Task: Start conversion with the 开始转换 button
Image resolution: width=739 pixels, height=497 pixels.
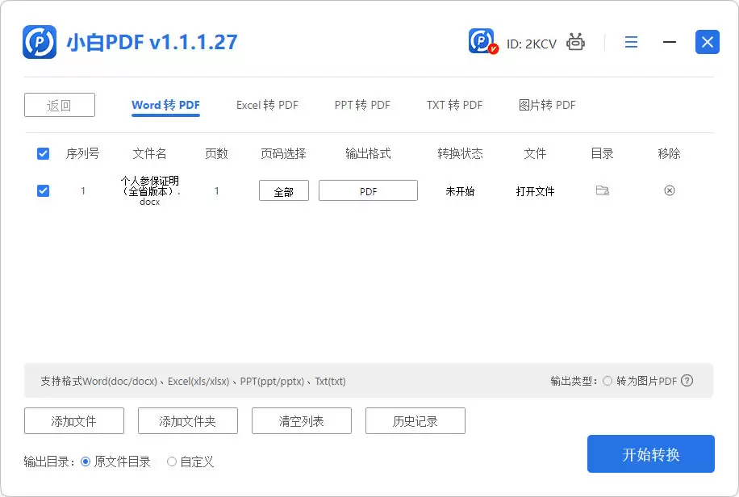Action: 650,453
